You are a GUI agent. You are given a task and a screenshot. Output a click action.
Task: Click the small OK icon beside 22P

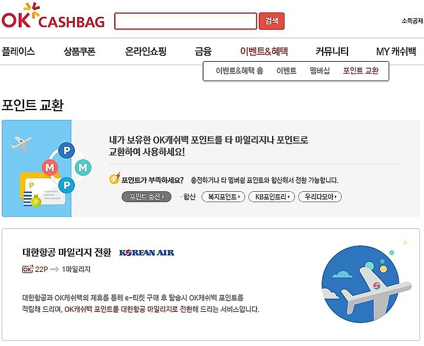[x=28, y=269]
